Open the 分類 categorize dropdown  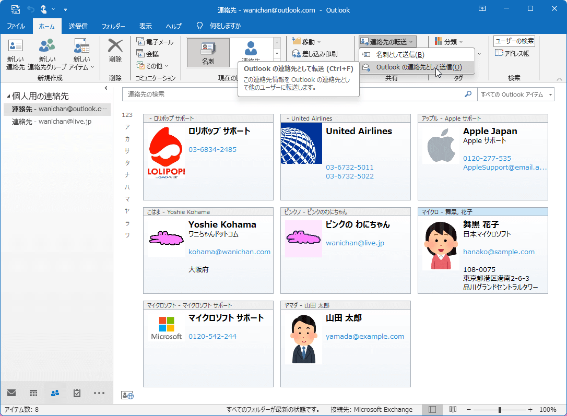pos(450,40)
